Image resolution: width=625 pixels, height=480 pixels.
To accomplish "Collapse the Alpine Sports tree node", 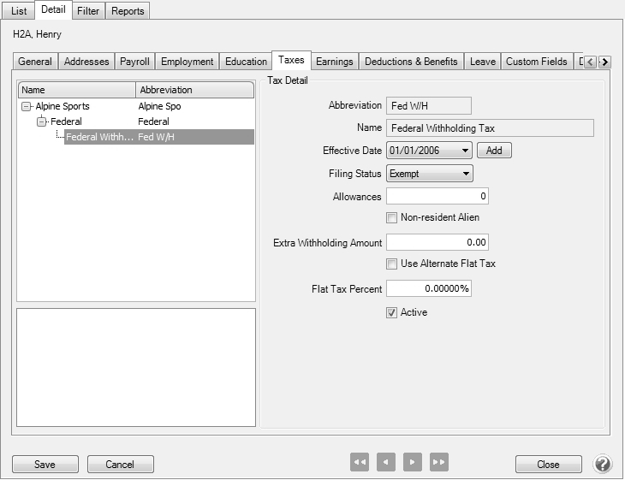I will pos(26,107).
